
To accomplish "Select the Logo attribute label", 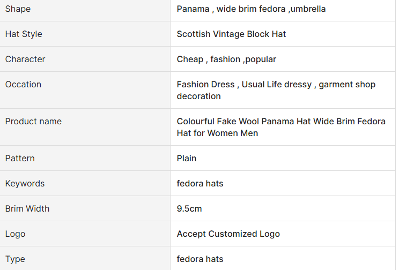I will 15,234.
